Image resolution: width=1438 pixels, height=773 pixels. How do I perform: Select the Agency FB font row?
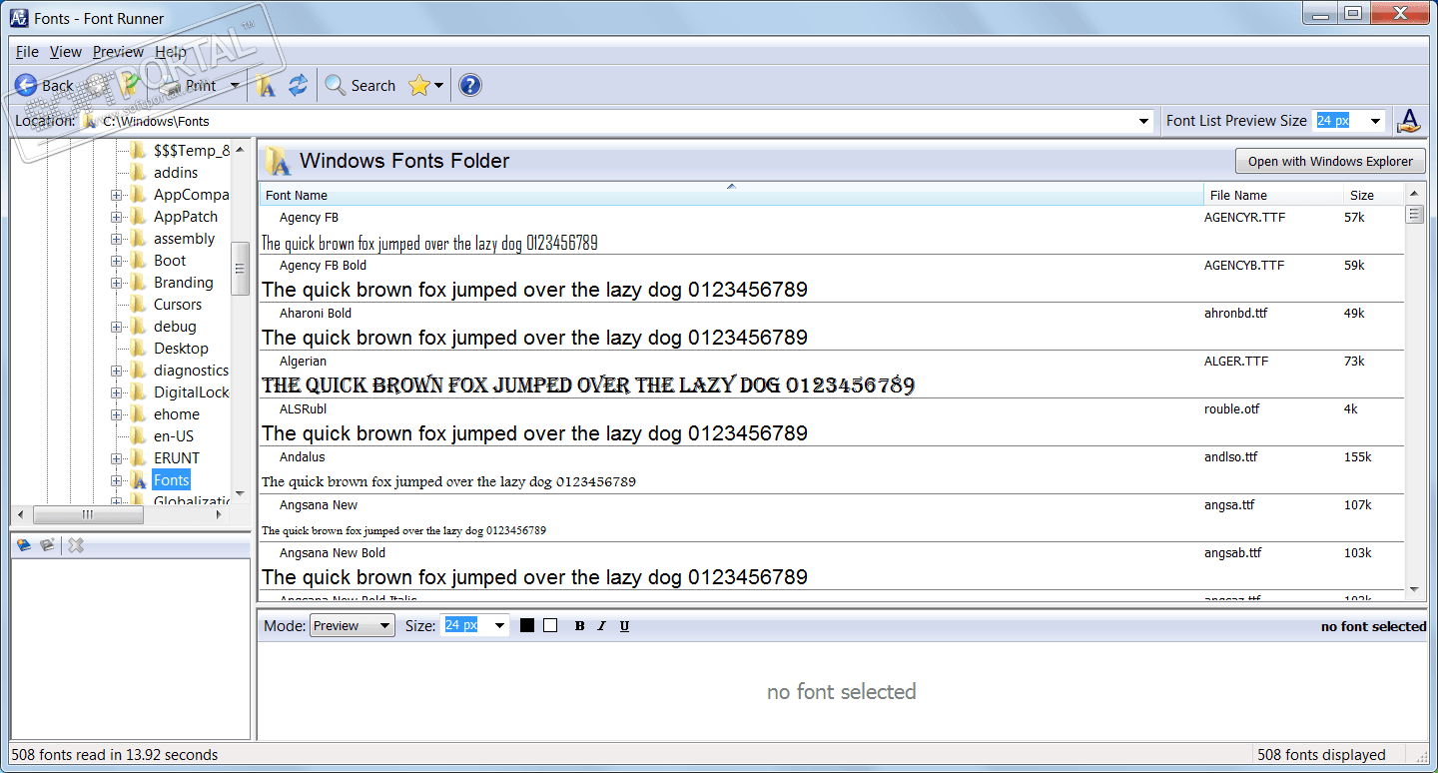click(831, 230)
